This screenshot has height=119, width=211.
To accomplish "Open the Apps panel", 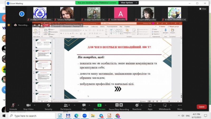I will (x=150, y=106).
